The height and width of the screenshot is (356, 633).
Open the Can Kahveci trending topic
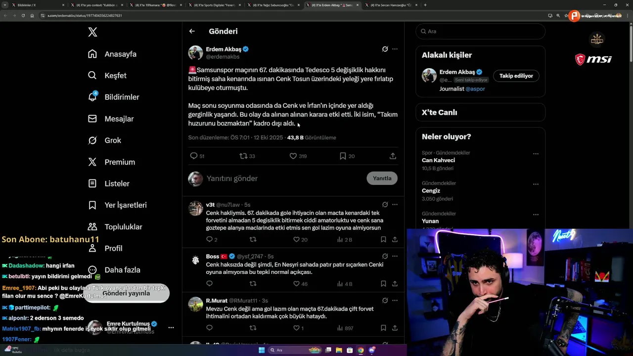[438, 160]
